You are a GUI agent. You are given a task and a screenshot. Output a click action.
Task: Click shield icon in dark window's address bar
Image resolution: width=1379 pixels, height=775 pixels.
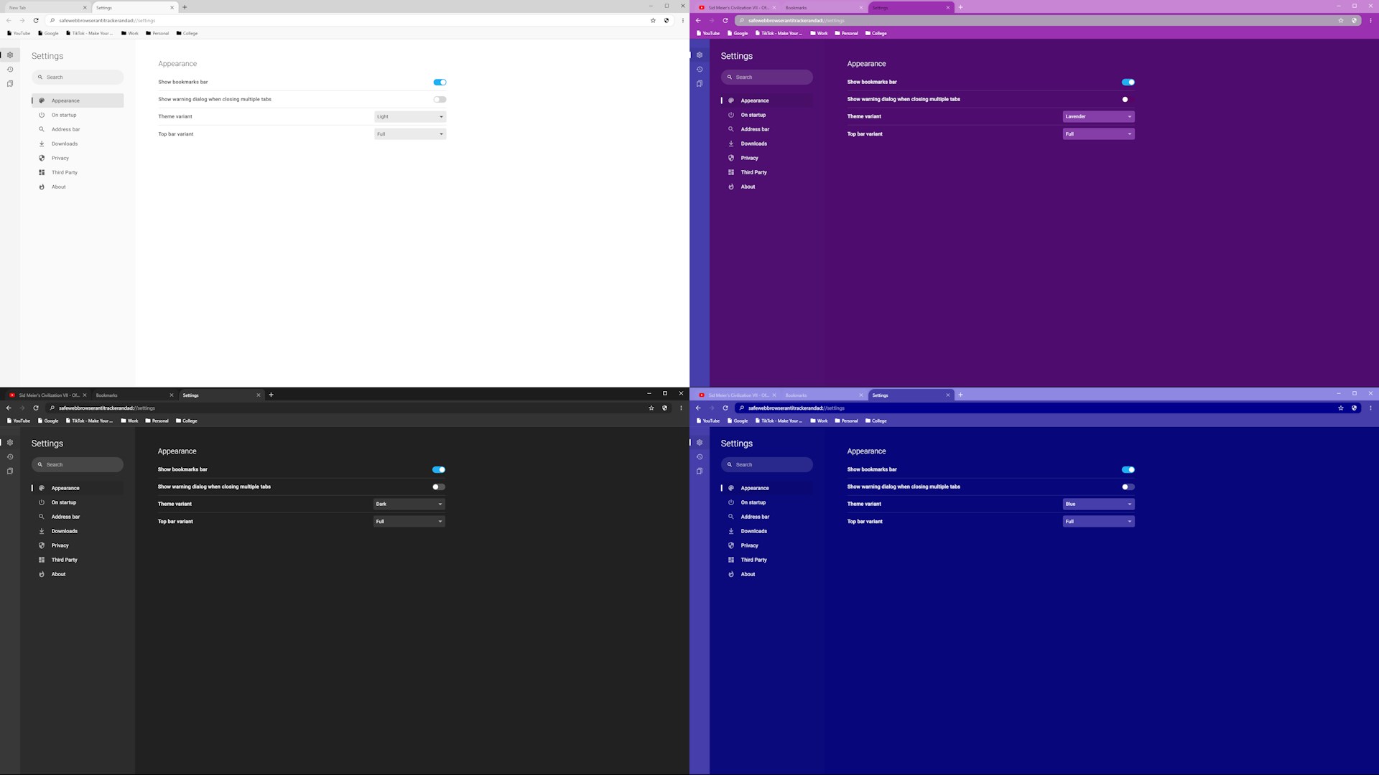(665, 408)
